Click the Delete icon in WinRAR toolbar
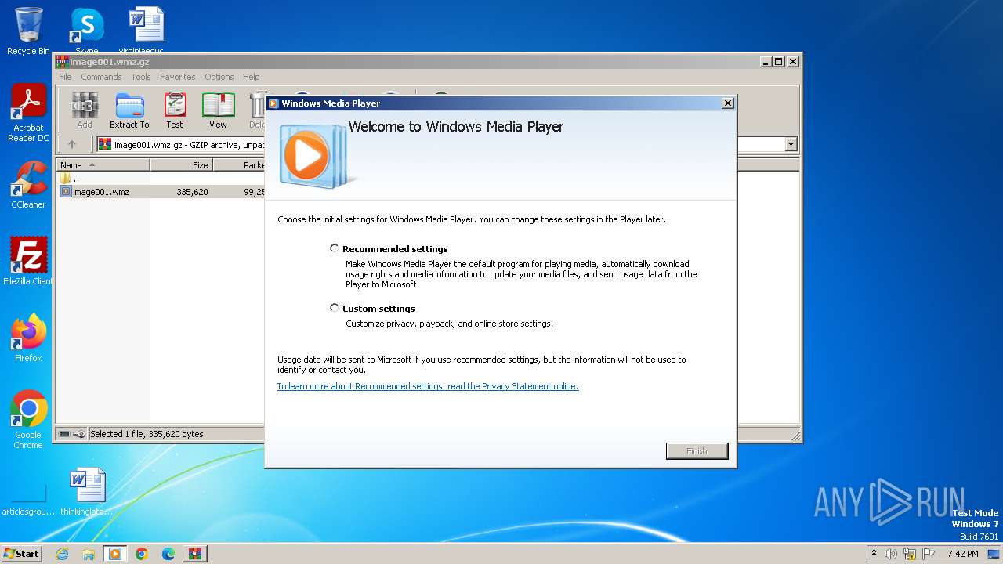 (256, 110)
